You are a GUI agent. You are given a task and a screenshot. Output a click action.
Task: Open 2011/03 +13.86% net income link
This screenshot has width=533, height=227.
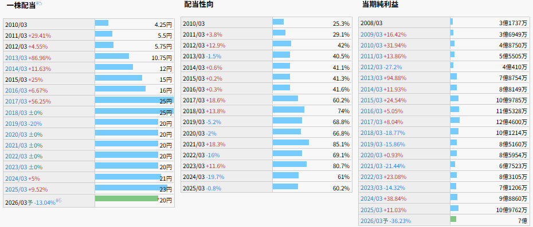point(371,56)
